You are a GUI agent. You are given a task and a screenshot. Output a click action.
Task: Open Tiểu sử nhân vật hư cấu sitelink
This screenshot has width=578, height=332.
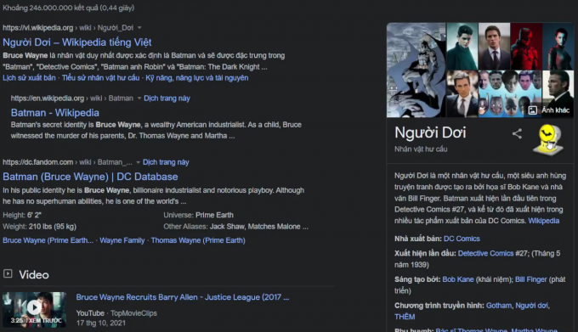[100, 78]
